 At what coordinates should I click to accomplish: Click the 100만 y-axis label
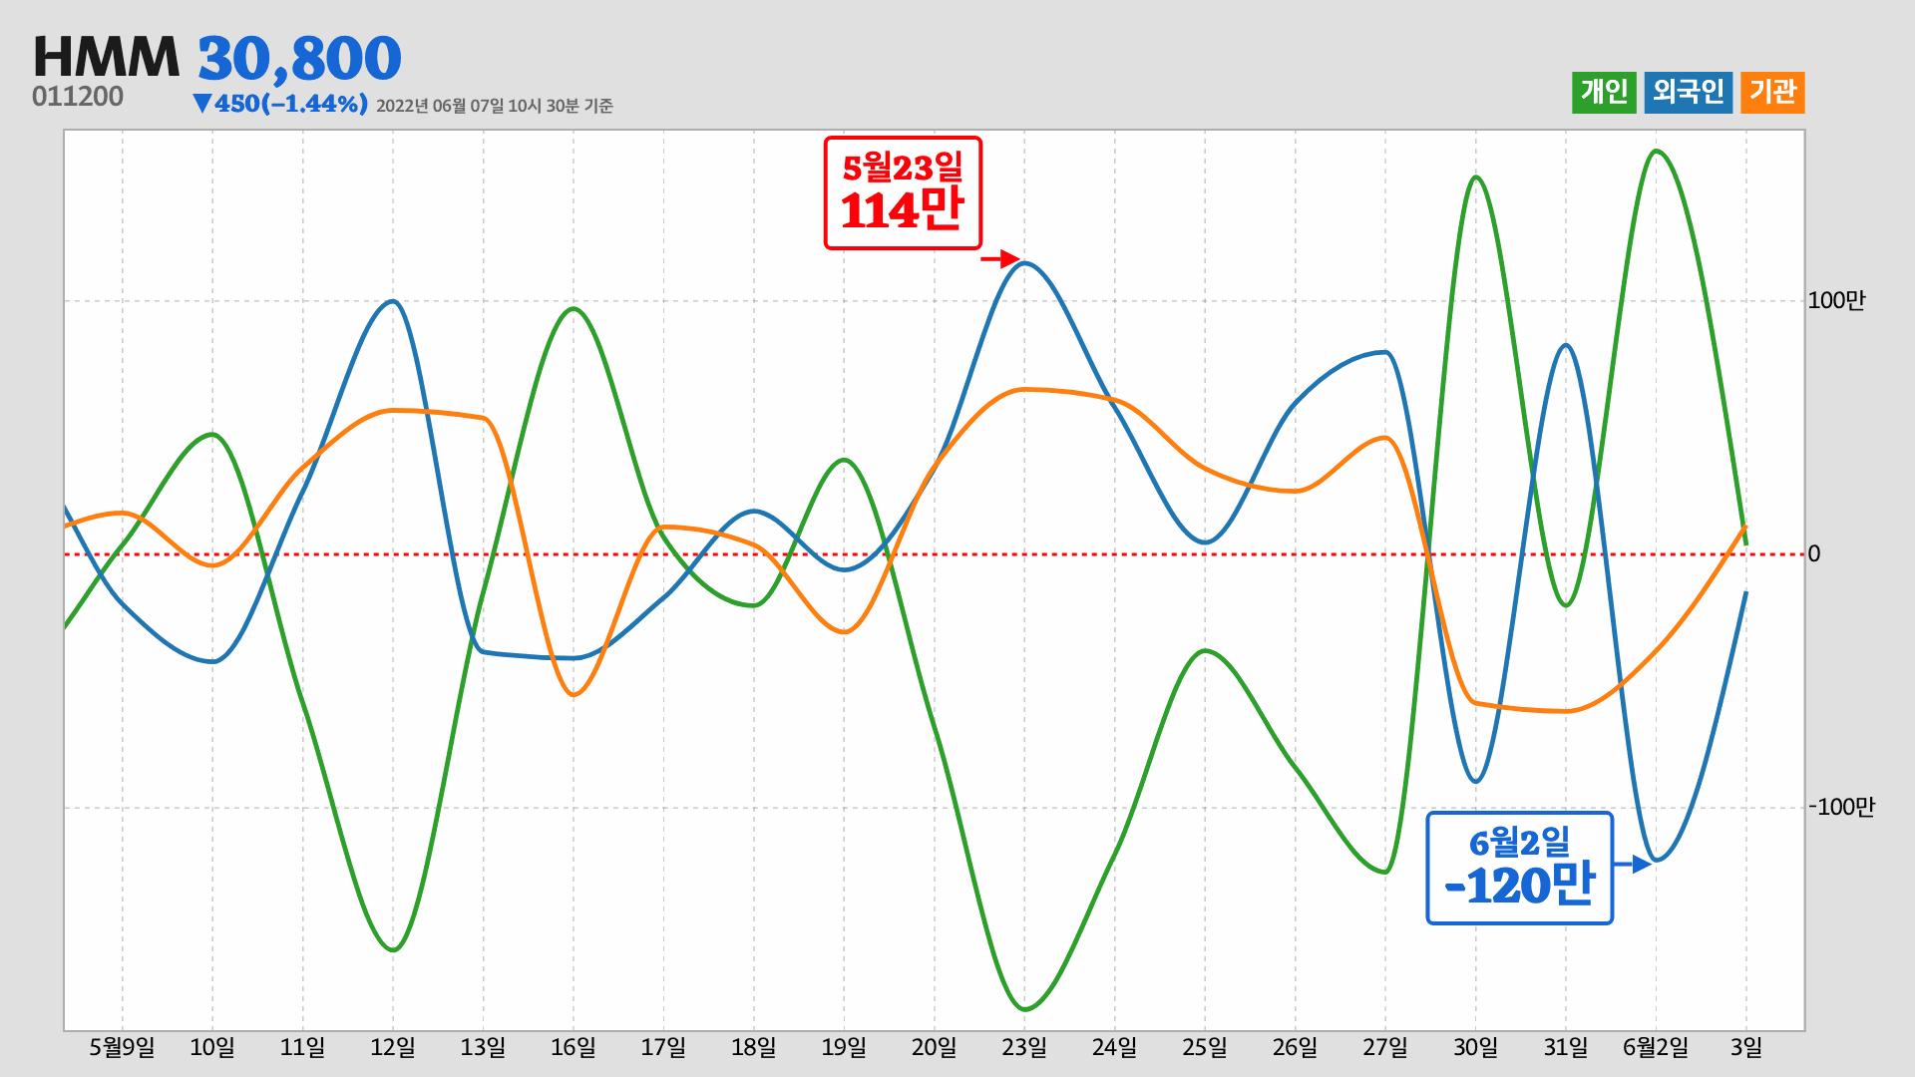[1836, 300]
